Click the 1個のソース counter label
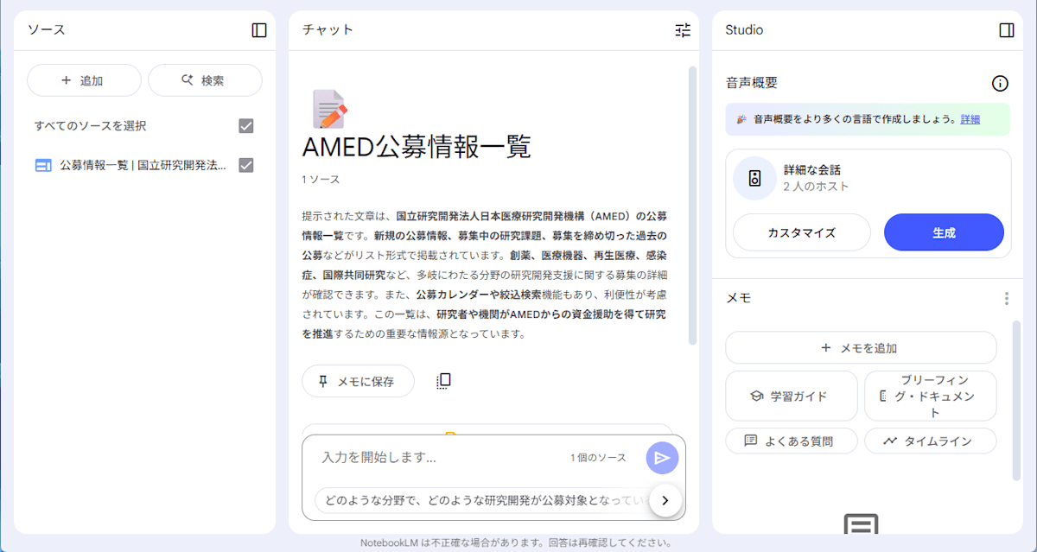 [x=598, y=458]
